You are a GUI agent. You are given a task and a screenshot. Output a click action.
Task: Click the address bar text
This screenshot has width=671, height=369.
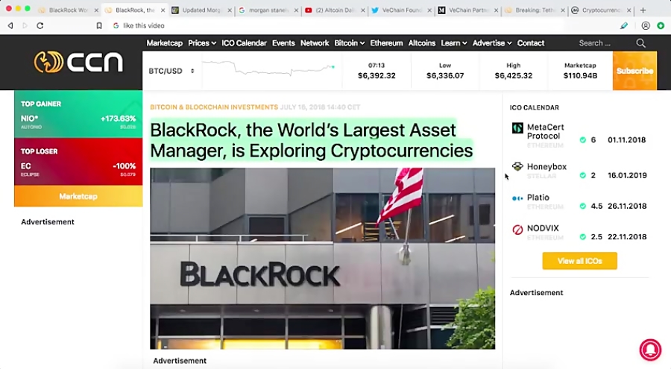coord(144,25)
